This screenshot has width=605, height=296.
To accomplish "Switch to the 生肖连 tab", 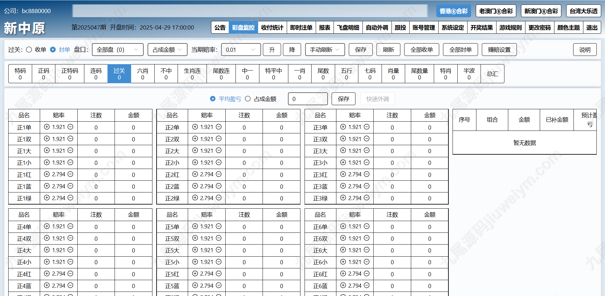I will pyautogui.click(x=192, y=74).
